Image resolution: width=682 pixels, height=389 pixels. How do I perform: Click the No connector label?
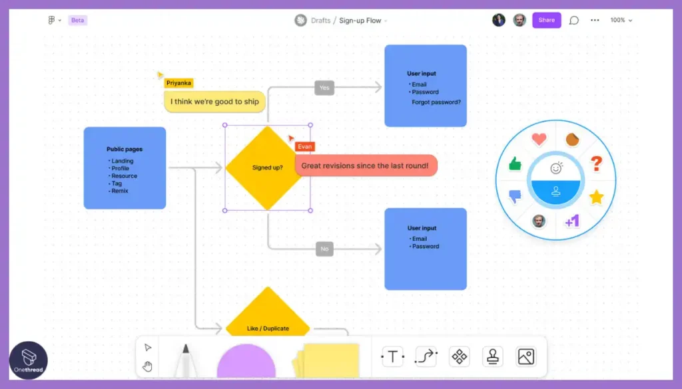point(324,249)
